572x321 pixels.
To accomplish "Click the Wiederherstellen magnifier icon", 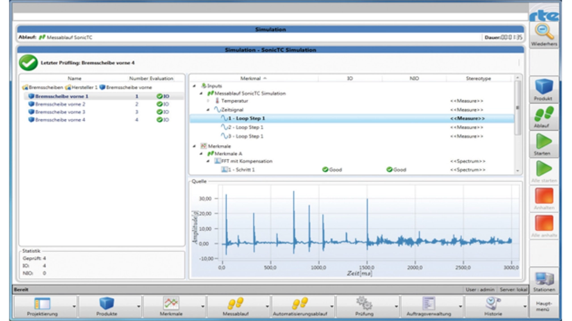I will pyautogui.click(x=544, y=32).
